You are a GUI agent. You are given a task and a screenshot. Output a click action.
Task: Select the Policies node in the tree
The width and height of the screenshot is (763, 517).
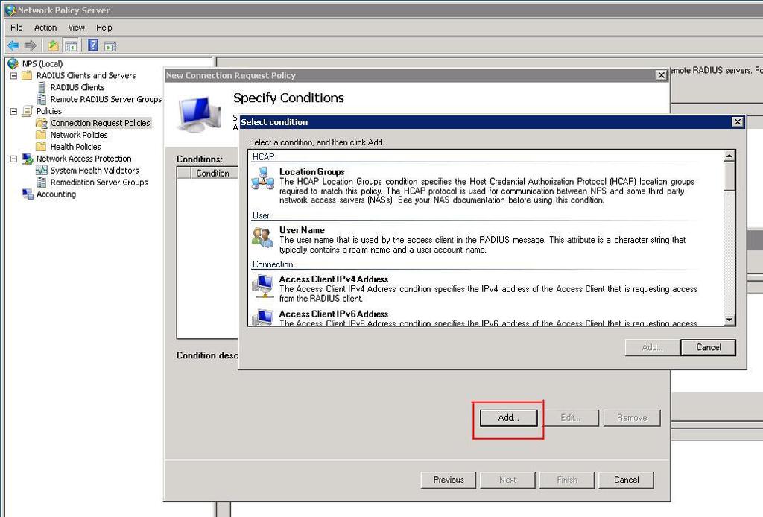tap(48, 111)
